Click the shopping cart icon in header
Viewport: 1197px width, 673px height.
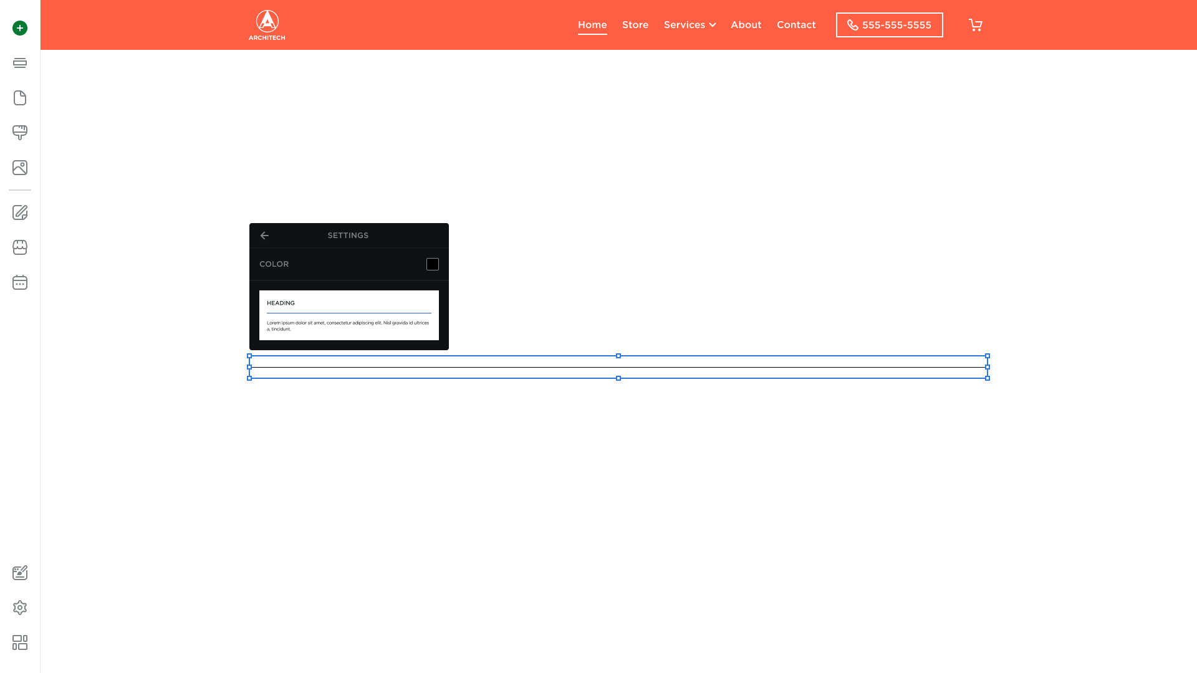[976, 25]
